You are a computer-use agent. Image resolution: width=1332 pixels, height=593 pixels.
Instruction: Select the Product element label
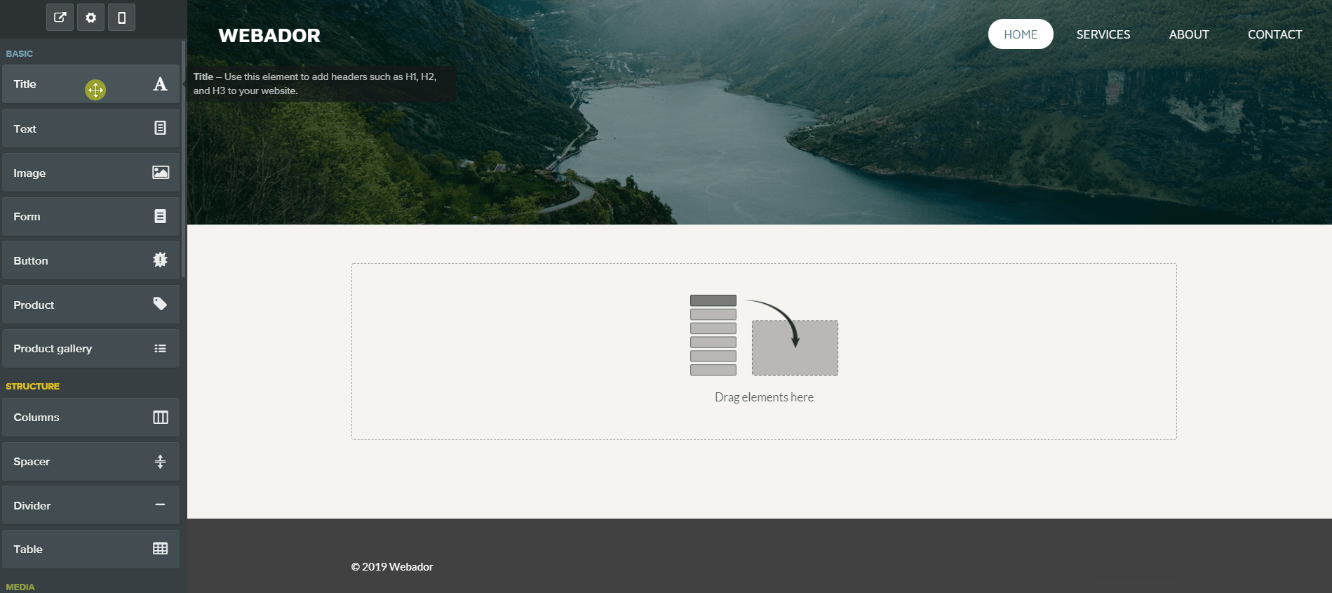(34, 305)
